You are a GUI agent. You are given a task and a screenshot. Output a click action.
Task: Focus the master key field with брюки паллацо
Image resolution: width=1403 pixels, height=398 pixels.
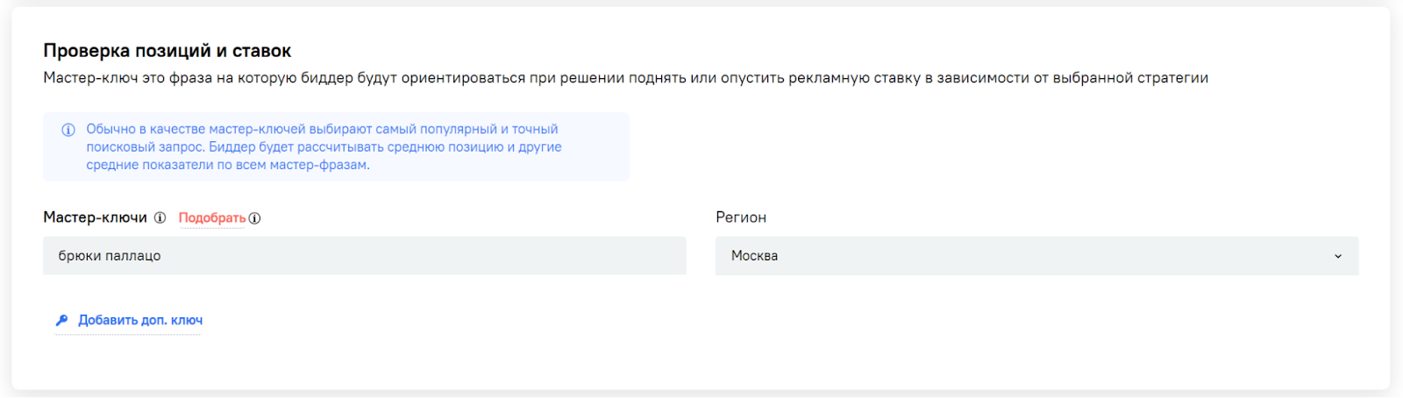(364, 256)
